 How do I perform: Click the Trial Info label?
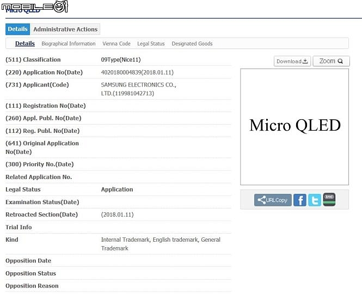click(x=19, y=227)
